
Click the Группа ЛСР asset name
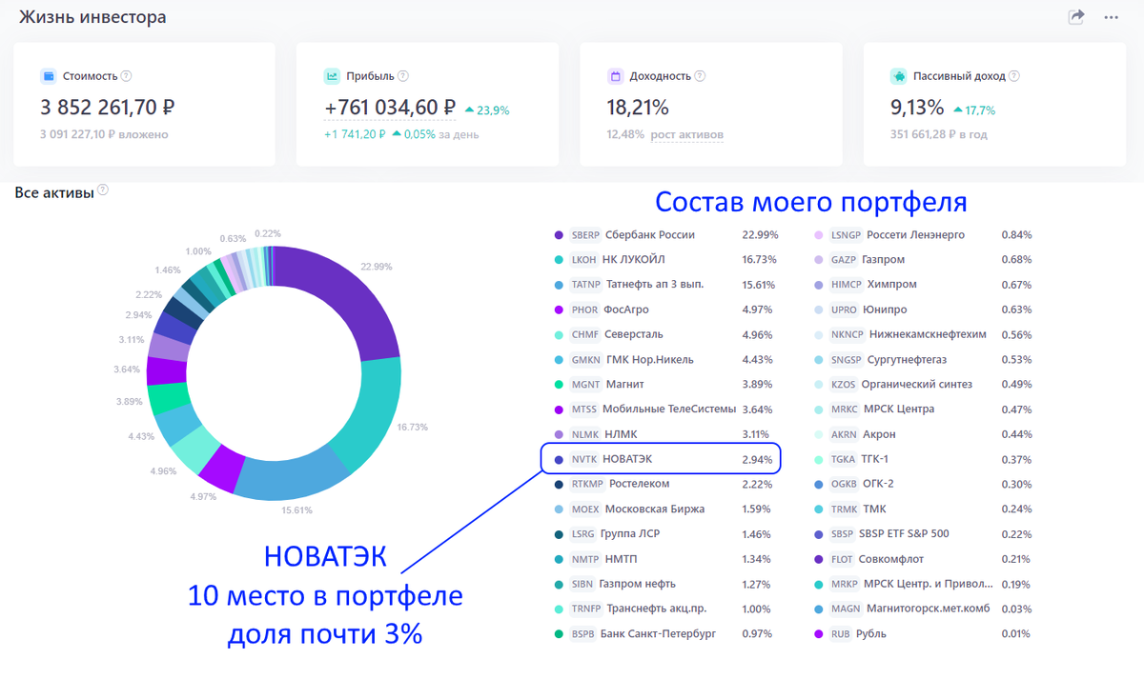coord(630,534)
